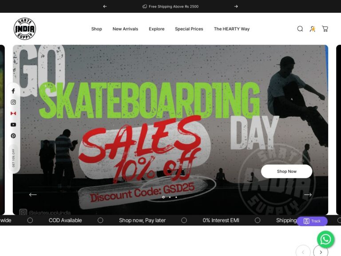Click the Skate India Supply logo

25,29
